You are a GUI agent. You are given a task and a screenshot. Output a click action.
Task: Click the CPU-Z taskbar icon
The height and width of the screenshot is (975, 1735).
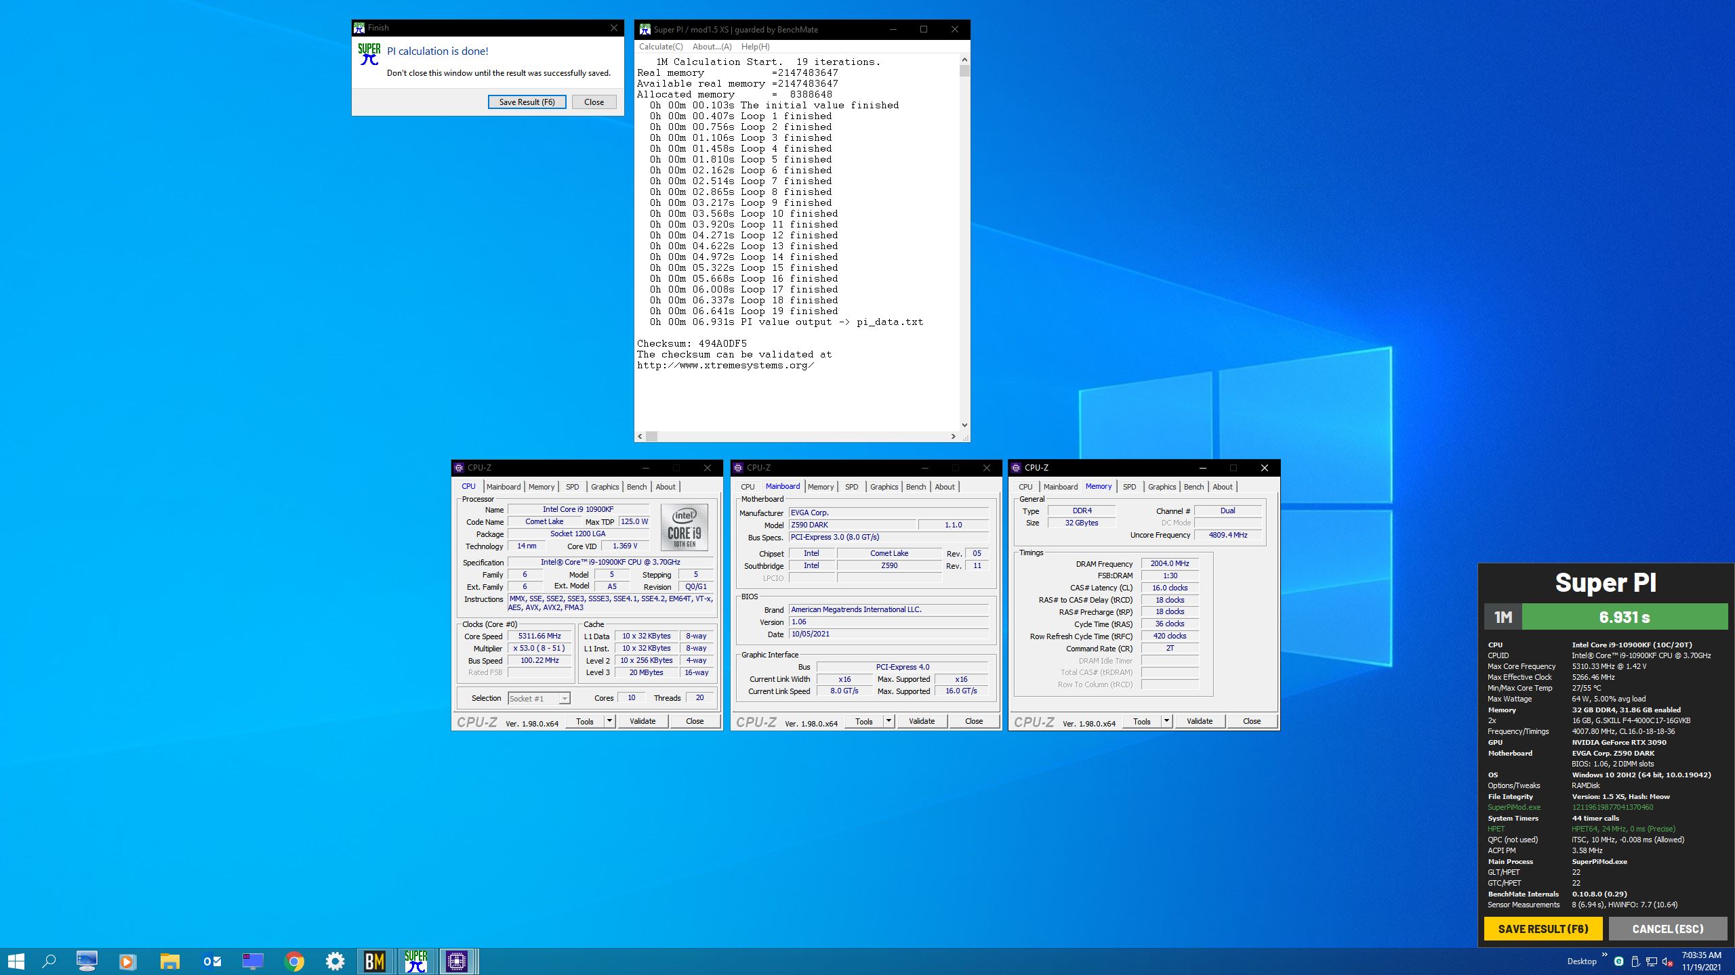(457, 961)
